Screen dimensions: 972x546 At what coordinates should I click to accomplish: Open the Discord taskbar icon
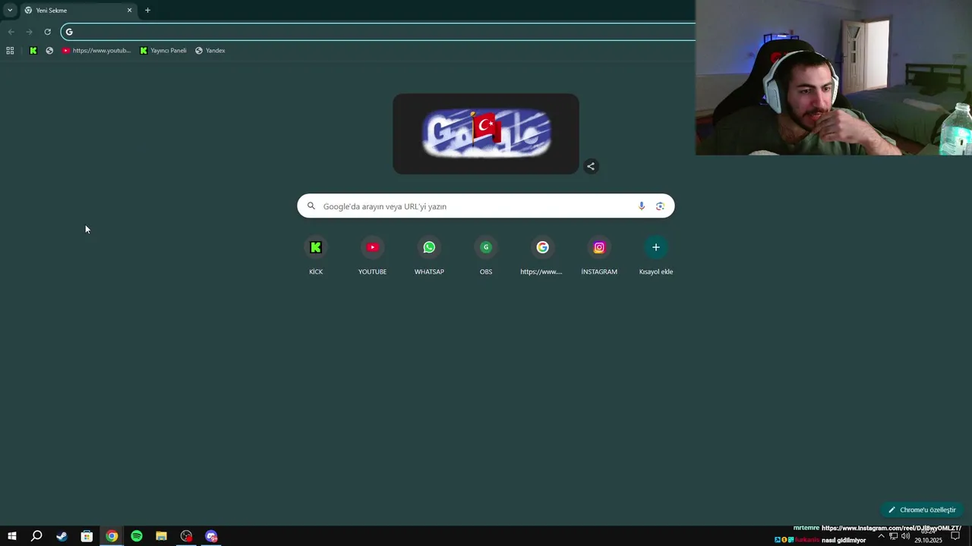point(211,536)
